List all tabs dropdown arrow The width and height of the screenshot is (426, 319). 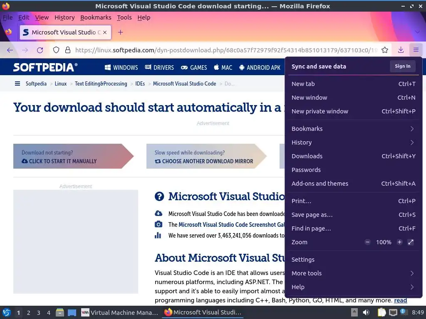[x=418, y=32]
